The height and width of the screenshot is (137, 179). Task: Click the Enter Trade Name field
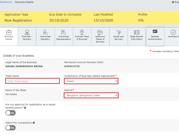pyautogui.click(x=32, y=81)
